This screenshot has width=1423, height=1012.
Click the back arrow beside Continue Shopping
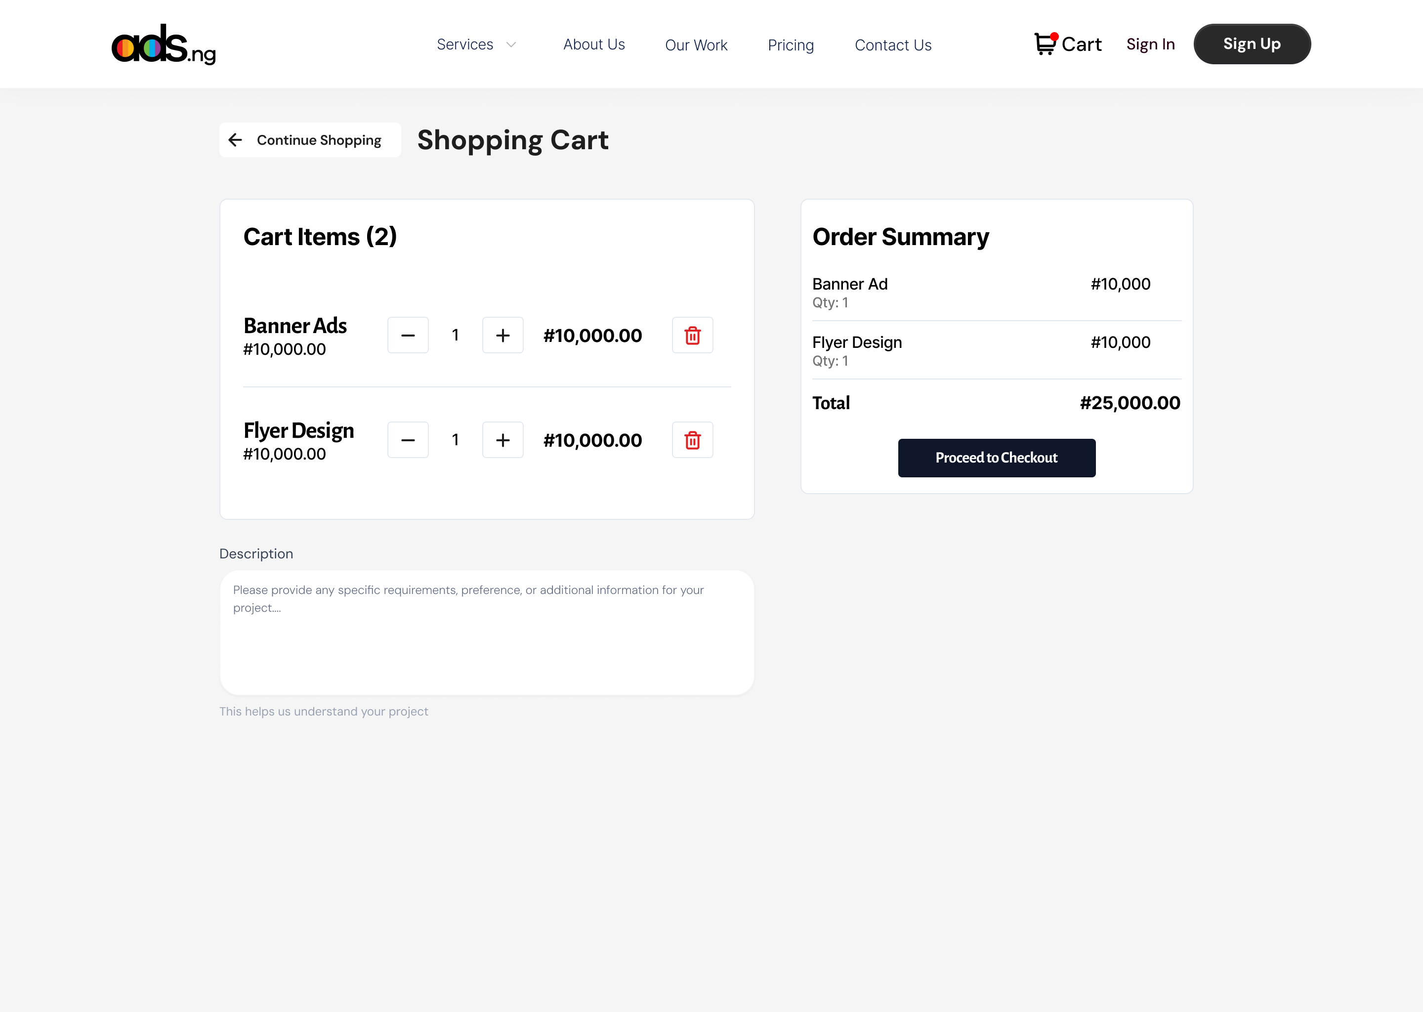[235, 140]
